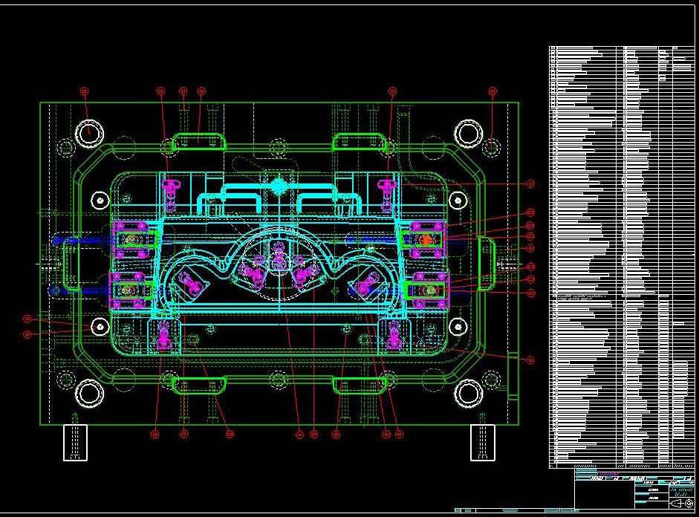Screen dimensions: 699x517
Task: Select the lowest red balloon on right side
Action: coord(530,360)
